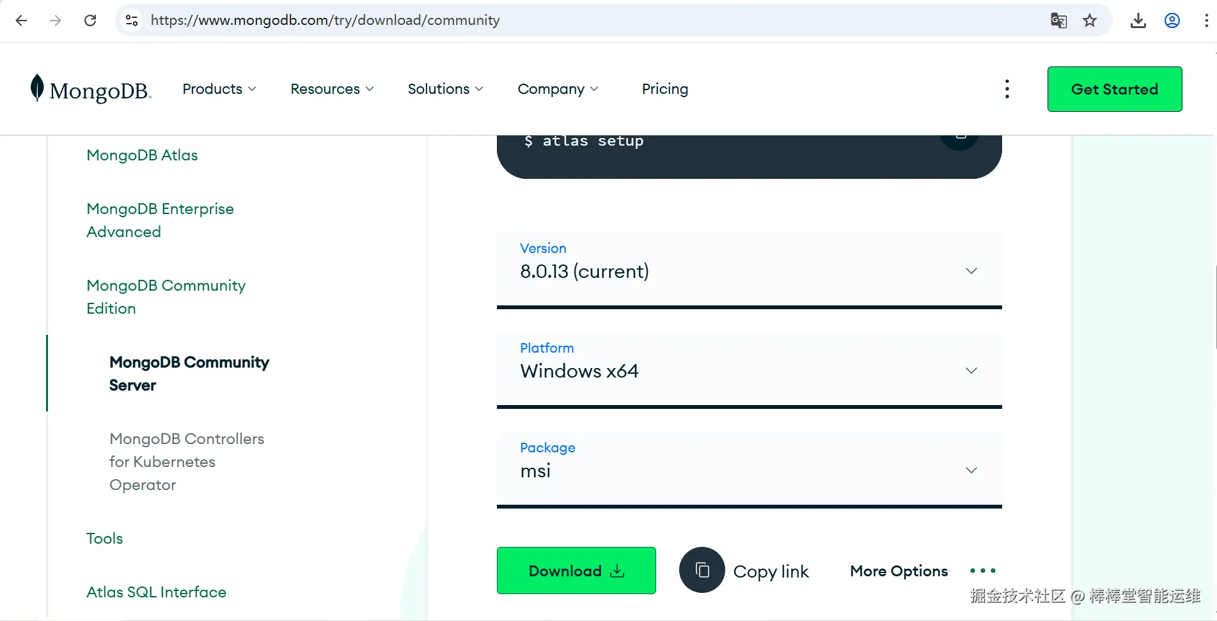
Task: Click the Get Started button
Action: pyautogui.click(x=1115, y=89)
